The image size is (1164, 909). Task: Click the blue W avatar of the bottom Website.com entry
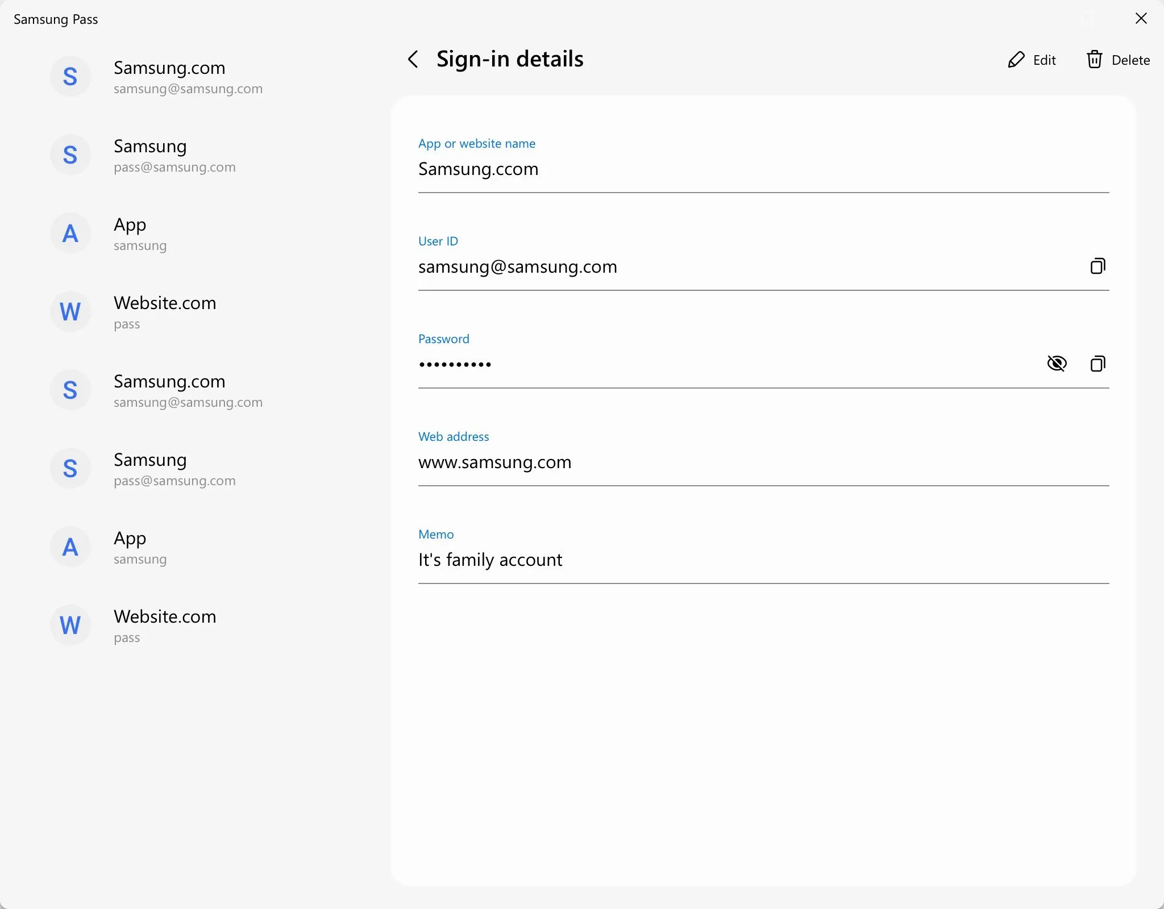point(70,626)
